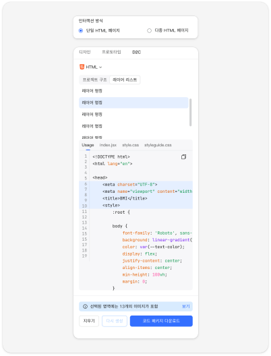Click the blue 코드 패키지 다운로드 button
Viewport: 271px width, 356px height.
click(161, 321)
